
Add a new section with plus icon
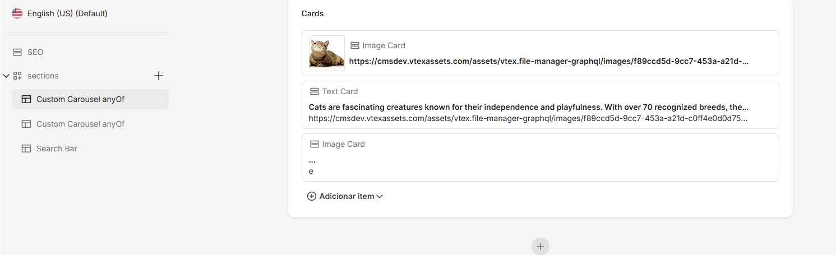click(159, 76)
